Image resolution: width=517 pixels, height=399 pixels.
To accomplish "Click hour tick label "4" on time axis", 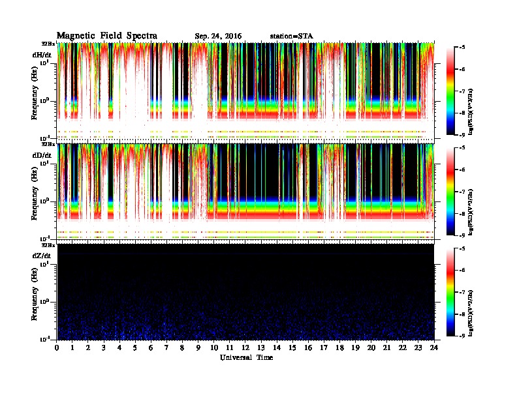I will point(119,347).
